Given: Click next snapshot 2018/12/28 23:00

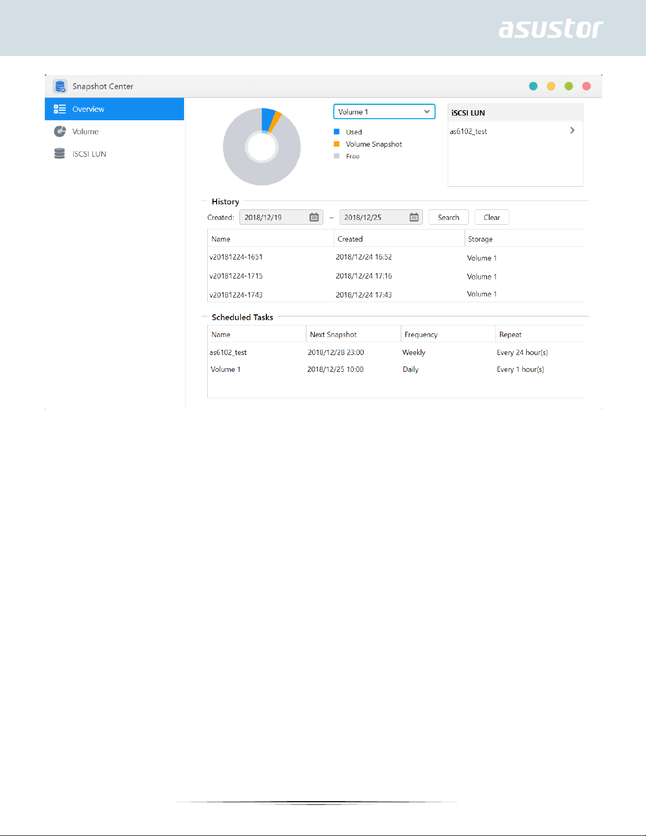Looking at the screenshot, I should [x=336, y=352].
